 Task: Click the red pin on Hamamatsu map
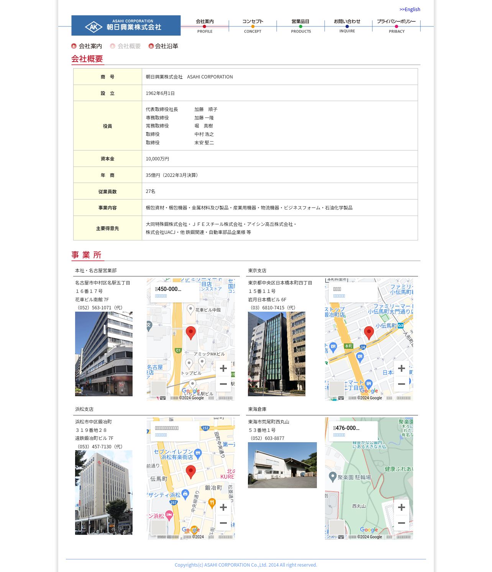coord(191,472)
